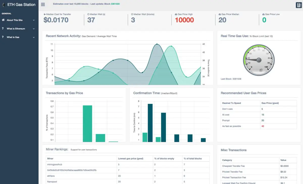Click the block number 3361500 link
303x184 pixels.
pos(115,4)
